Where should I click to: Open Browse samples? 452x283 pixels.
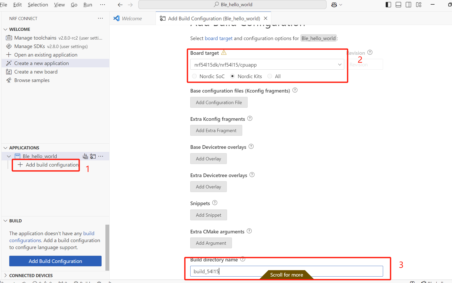click(x=32, y=80)
